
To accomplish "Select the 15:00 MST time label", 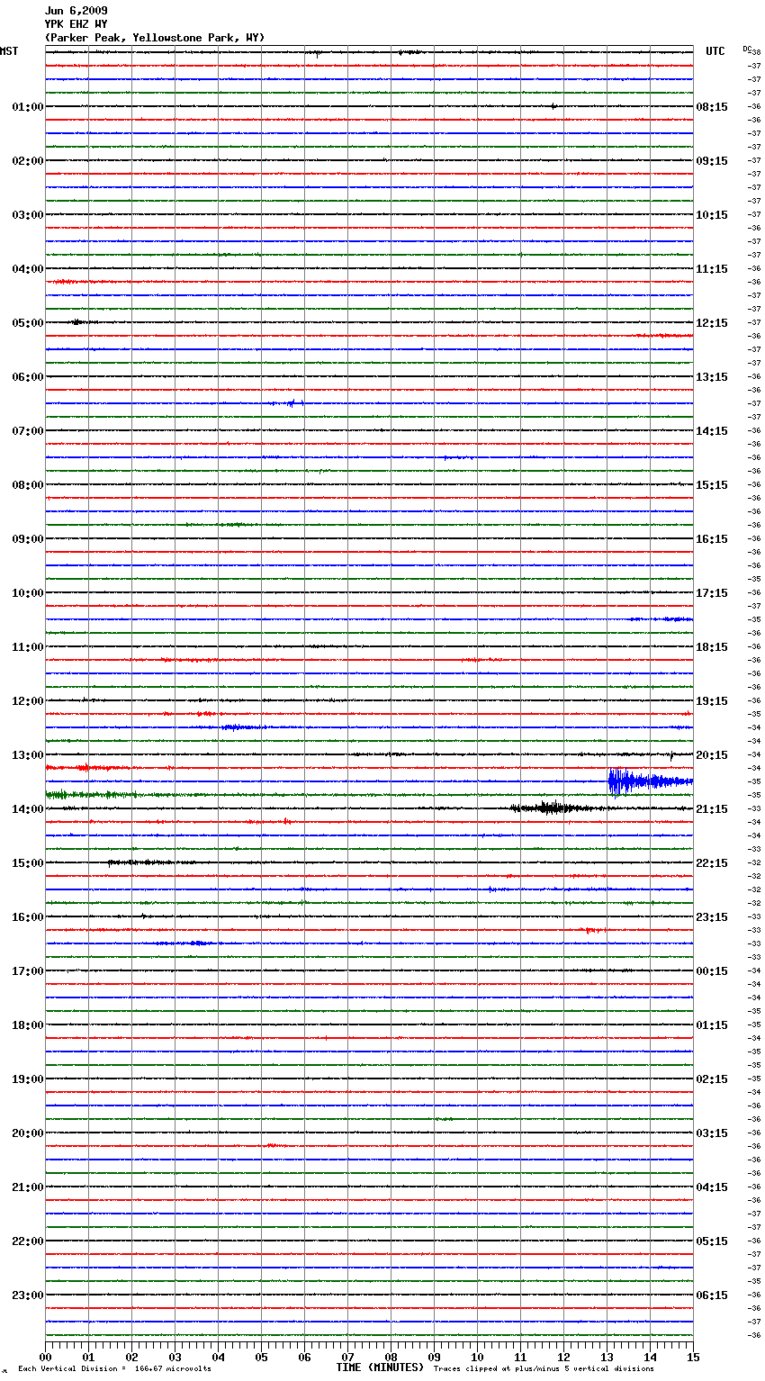I will point(27,863).
